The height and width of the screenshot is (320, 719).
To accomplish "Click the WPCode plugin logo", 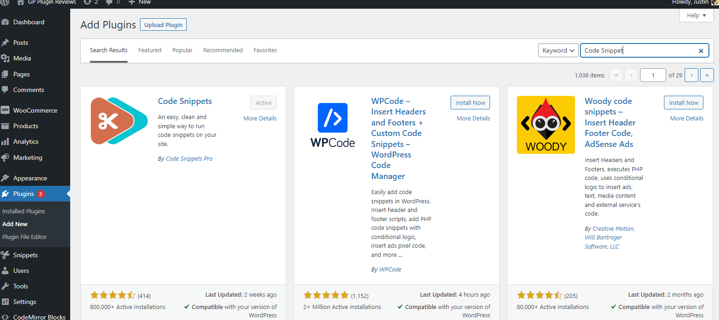I will 333,125.
